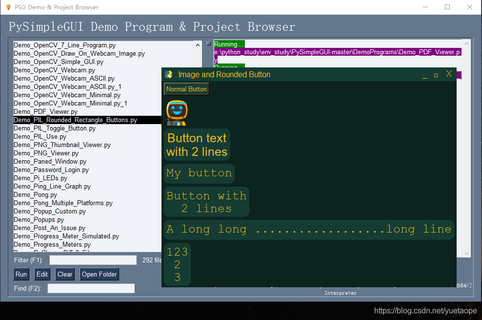Select Demo_Progress_Meters.py

[x=52, y=245]
